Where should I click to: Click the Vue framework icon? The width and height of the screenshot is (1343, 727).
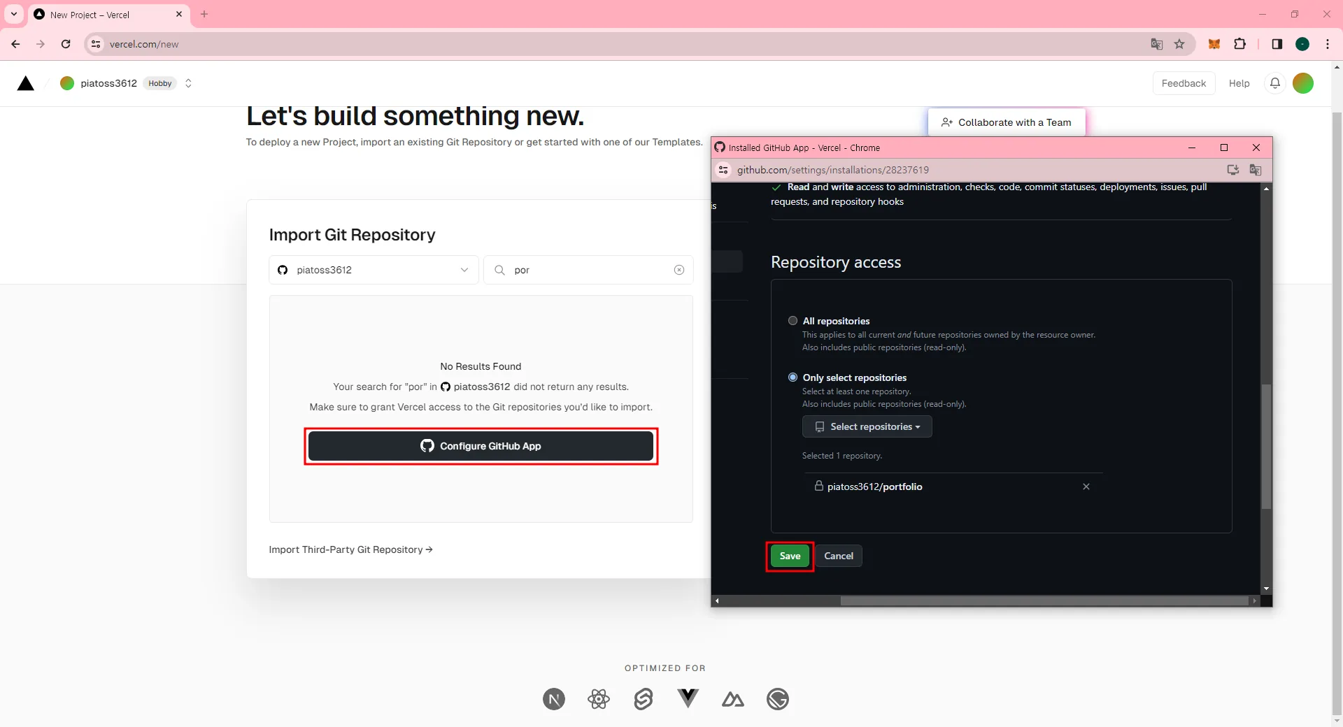(688, 698)
